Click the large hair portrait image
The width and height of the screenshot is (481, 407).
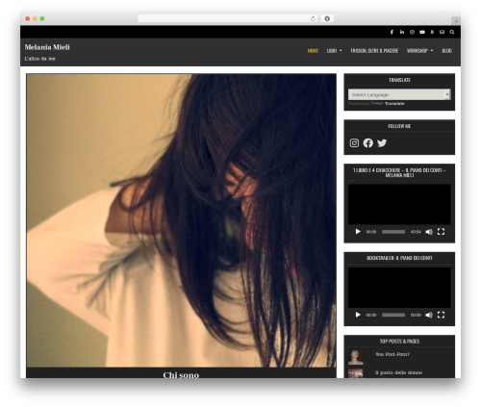click(181, 220)
